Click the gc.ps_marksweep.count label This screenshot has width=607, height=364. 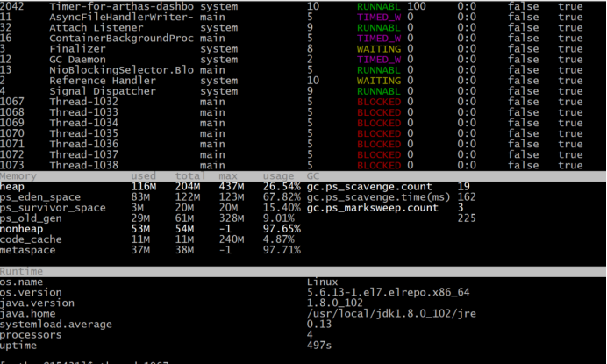coord(372,208)
